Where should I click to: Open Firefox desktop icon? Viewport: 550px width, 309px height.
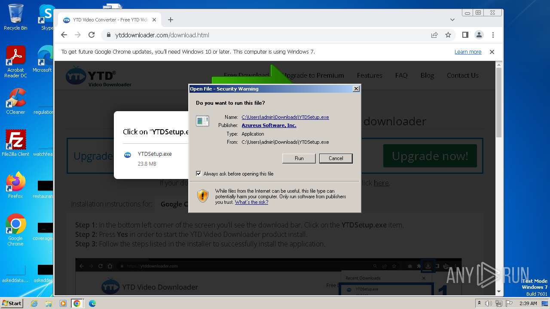pos(15,185)
